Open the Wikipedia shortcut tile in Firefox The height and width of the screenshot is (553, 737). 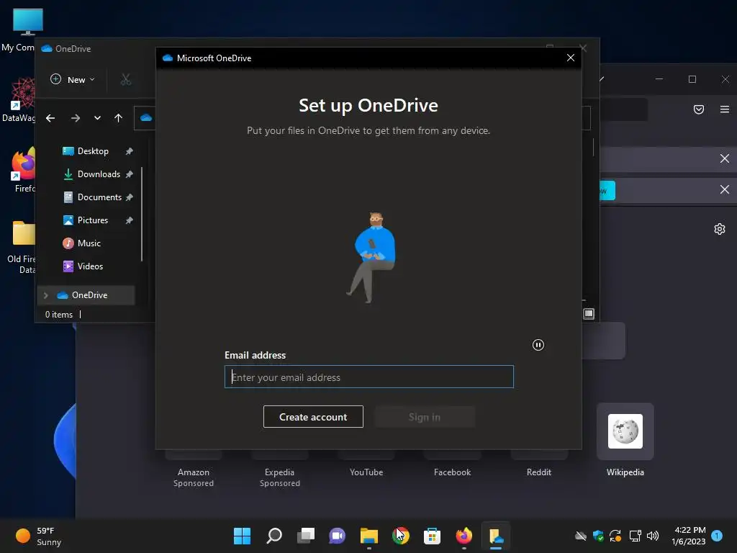[x=625, y=431]
